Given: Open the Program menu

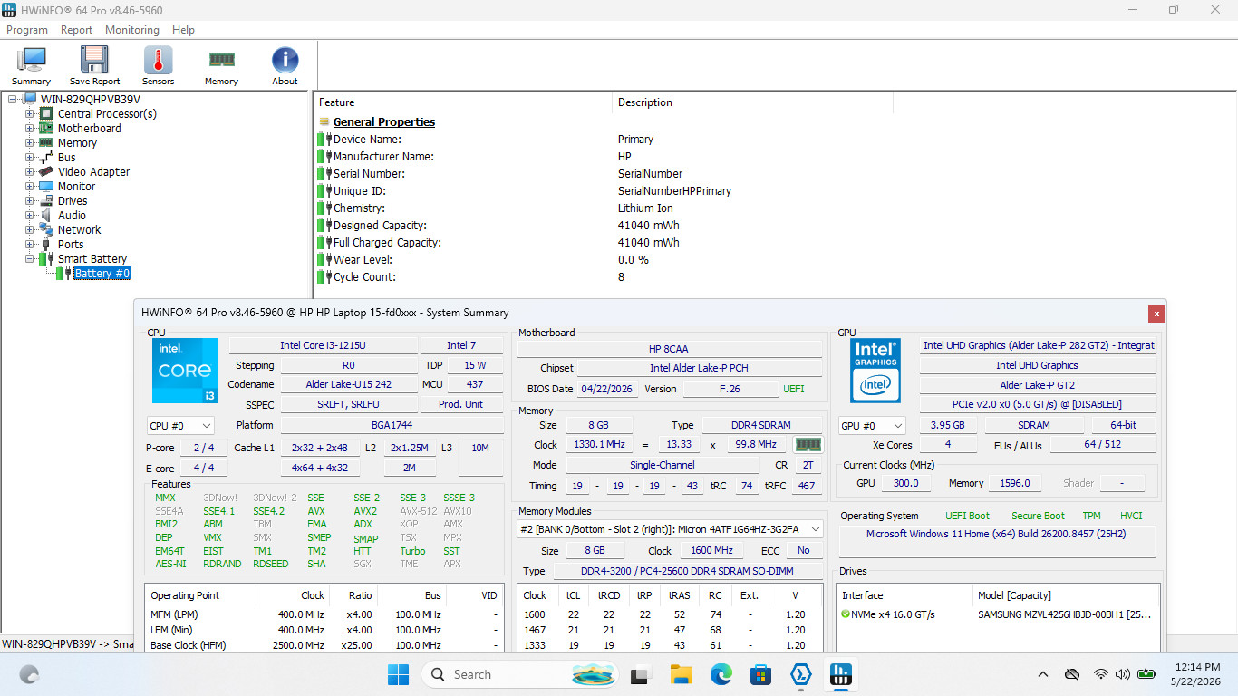Looking at the screenshot, I should click(x=27, y=30).
